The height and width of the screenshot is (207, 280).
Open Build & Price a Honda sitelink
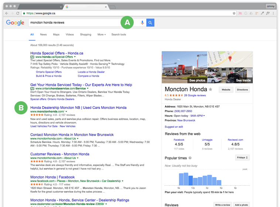49,76
